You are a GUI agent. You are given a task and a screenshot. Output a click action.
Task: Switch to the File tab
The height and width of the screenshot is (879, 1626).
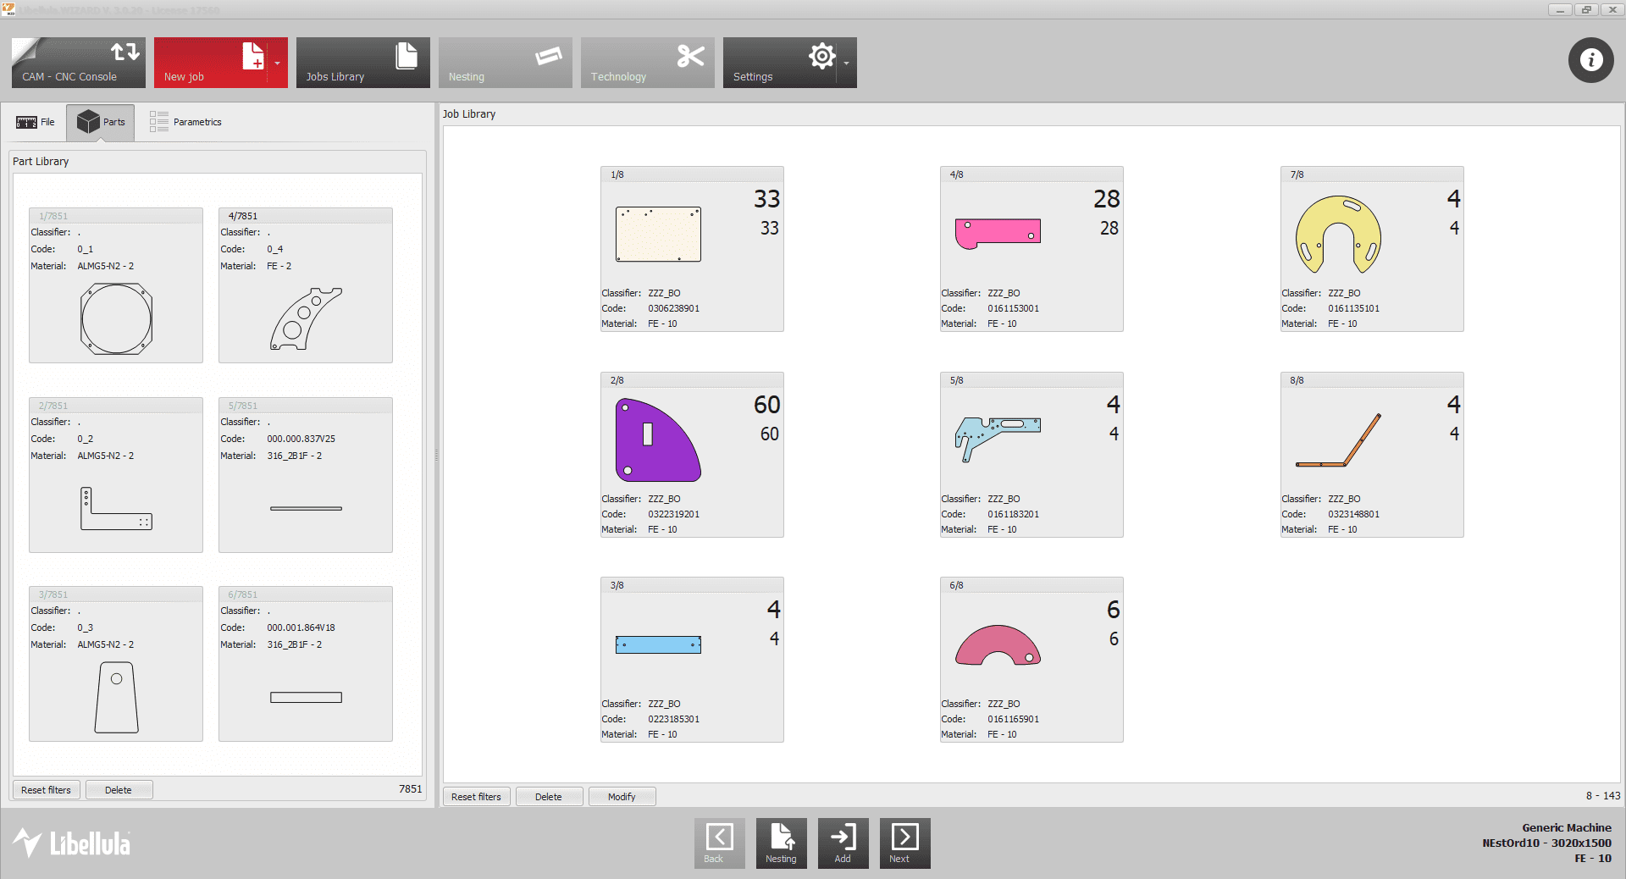[36, 122]
